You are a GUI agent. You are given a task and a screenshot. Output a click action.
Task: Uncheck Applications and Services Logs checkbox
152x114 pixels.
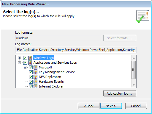(25, 63)
